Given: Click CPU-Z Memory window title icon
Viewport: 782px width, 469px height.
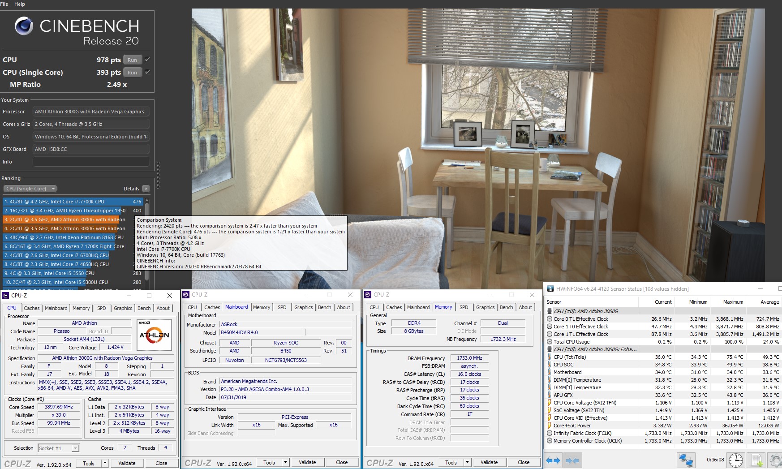Looking at the screenshot, I should pos(368,295).
